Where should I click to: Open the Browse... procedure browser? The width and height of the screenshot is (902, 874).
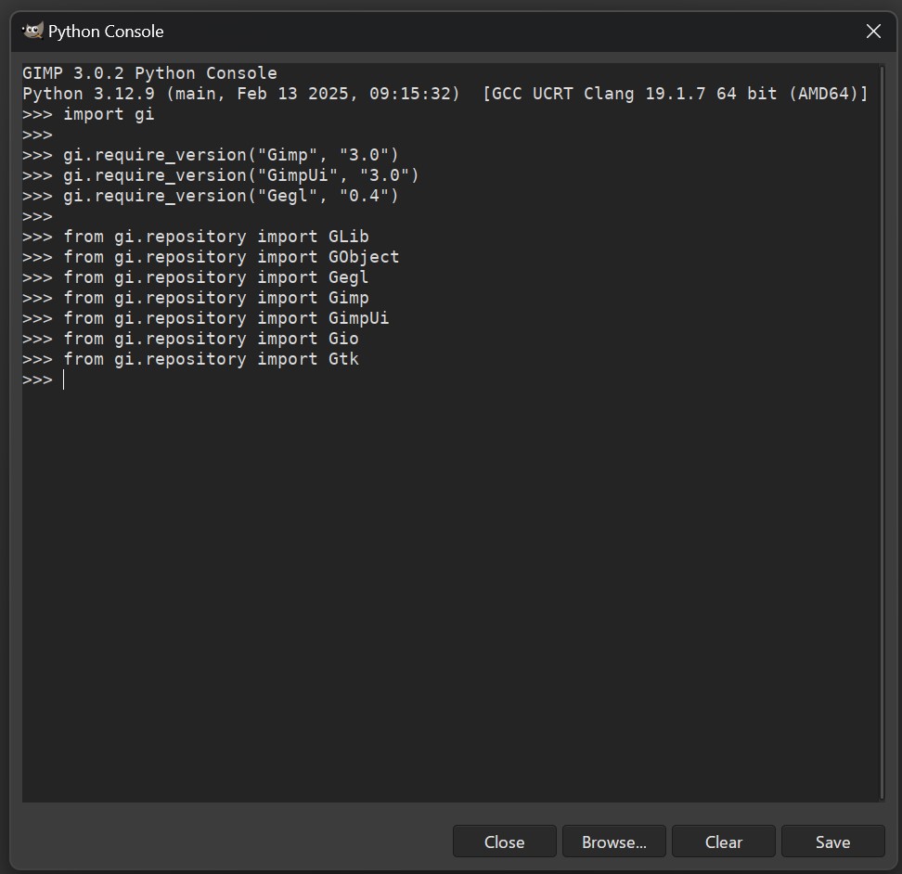pyautogui.click(x=613, y=842)
